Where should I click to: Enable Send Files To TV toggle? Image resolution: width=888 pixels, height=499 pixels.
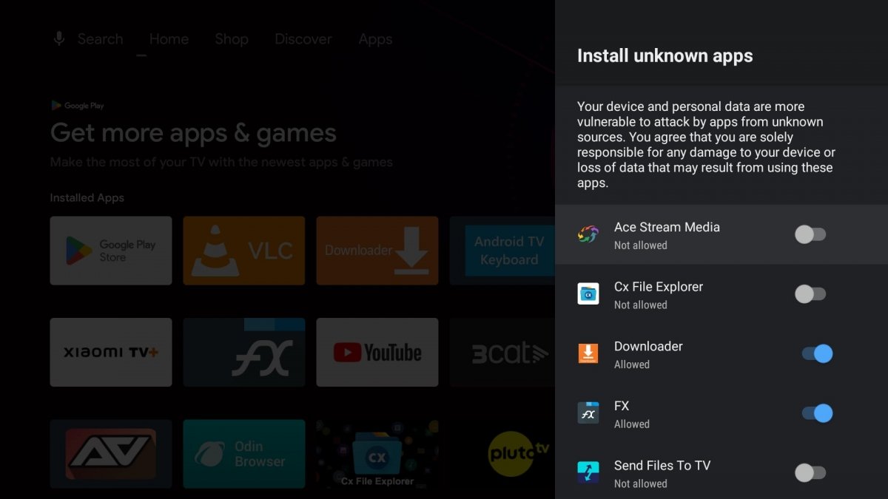[810, 473]
